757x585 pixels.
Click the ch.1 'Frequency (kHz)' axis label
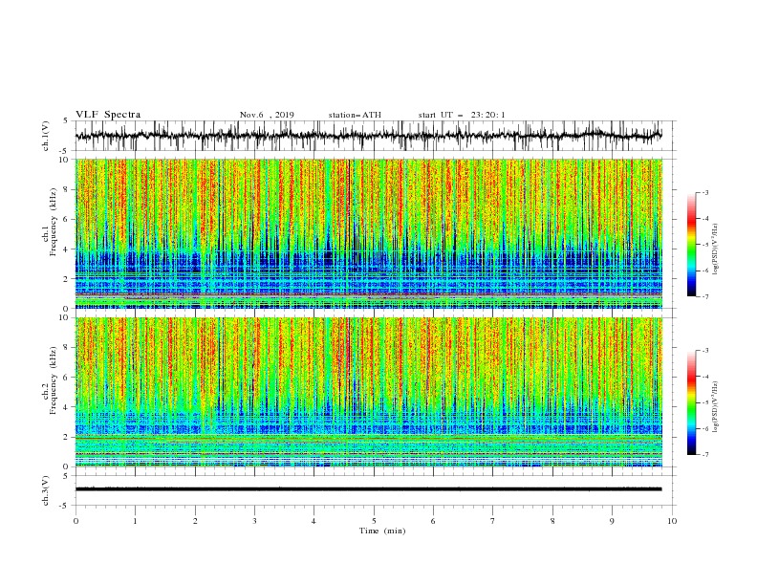click(54, 223)
